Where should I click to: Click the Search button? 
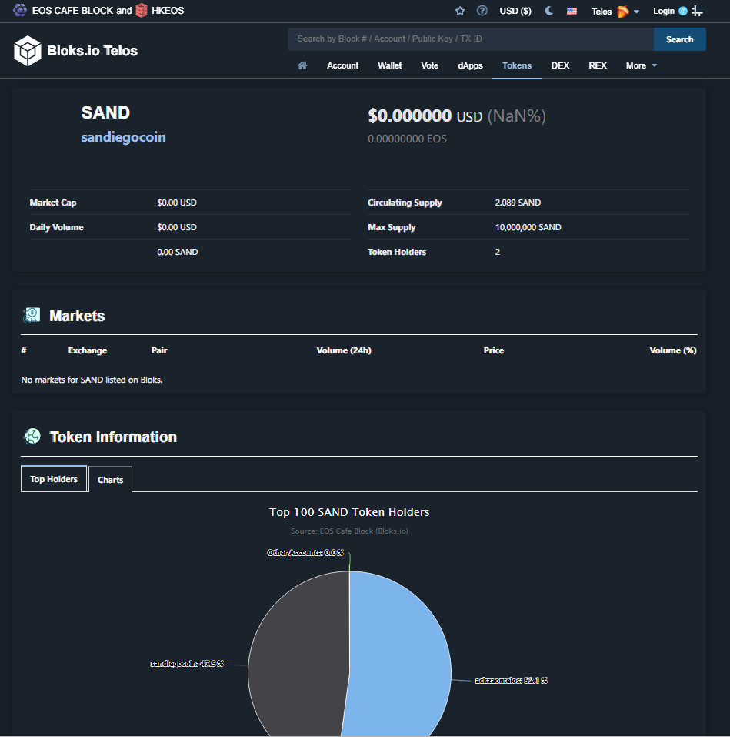click(x=679, y=39)
